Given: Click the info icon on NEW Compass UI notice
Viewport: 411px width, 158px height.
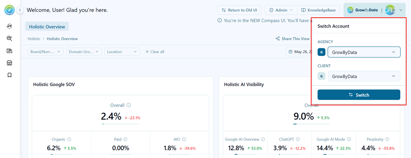Looking at the screenshot, I should (x=219, y=20).
